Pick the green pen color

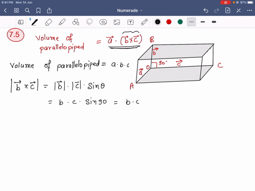point(180,22)
